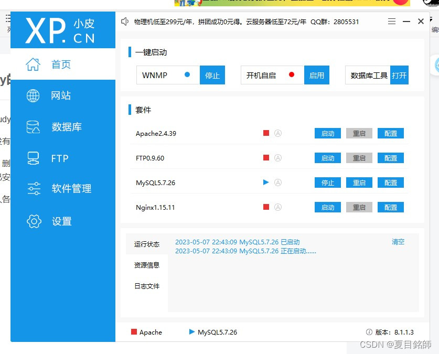Close the XP.CN window

coord(421,22)
